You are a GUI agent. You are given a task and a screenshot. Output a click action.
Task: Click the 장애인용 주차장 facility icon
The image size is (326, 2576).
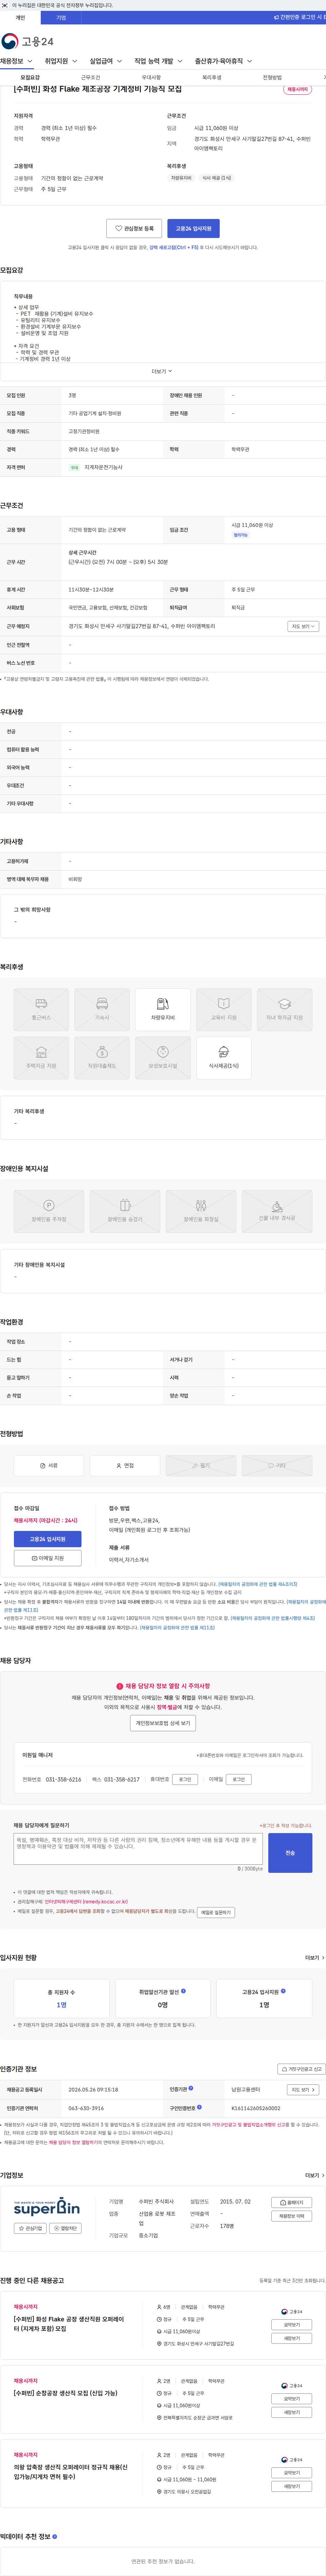coord(49,1211)
